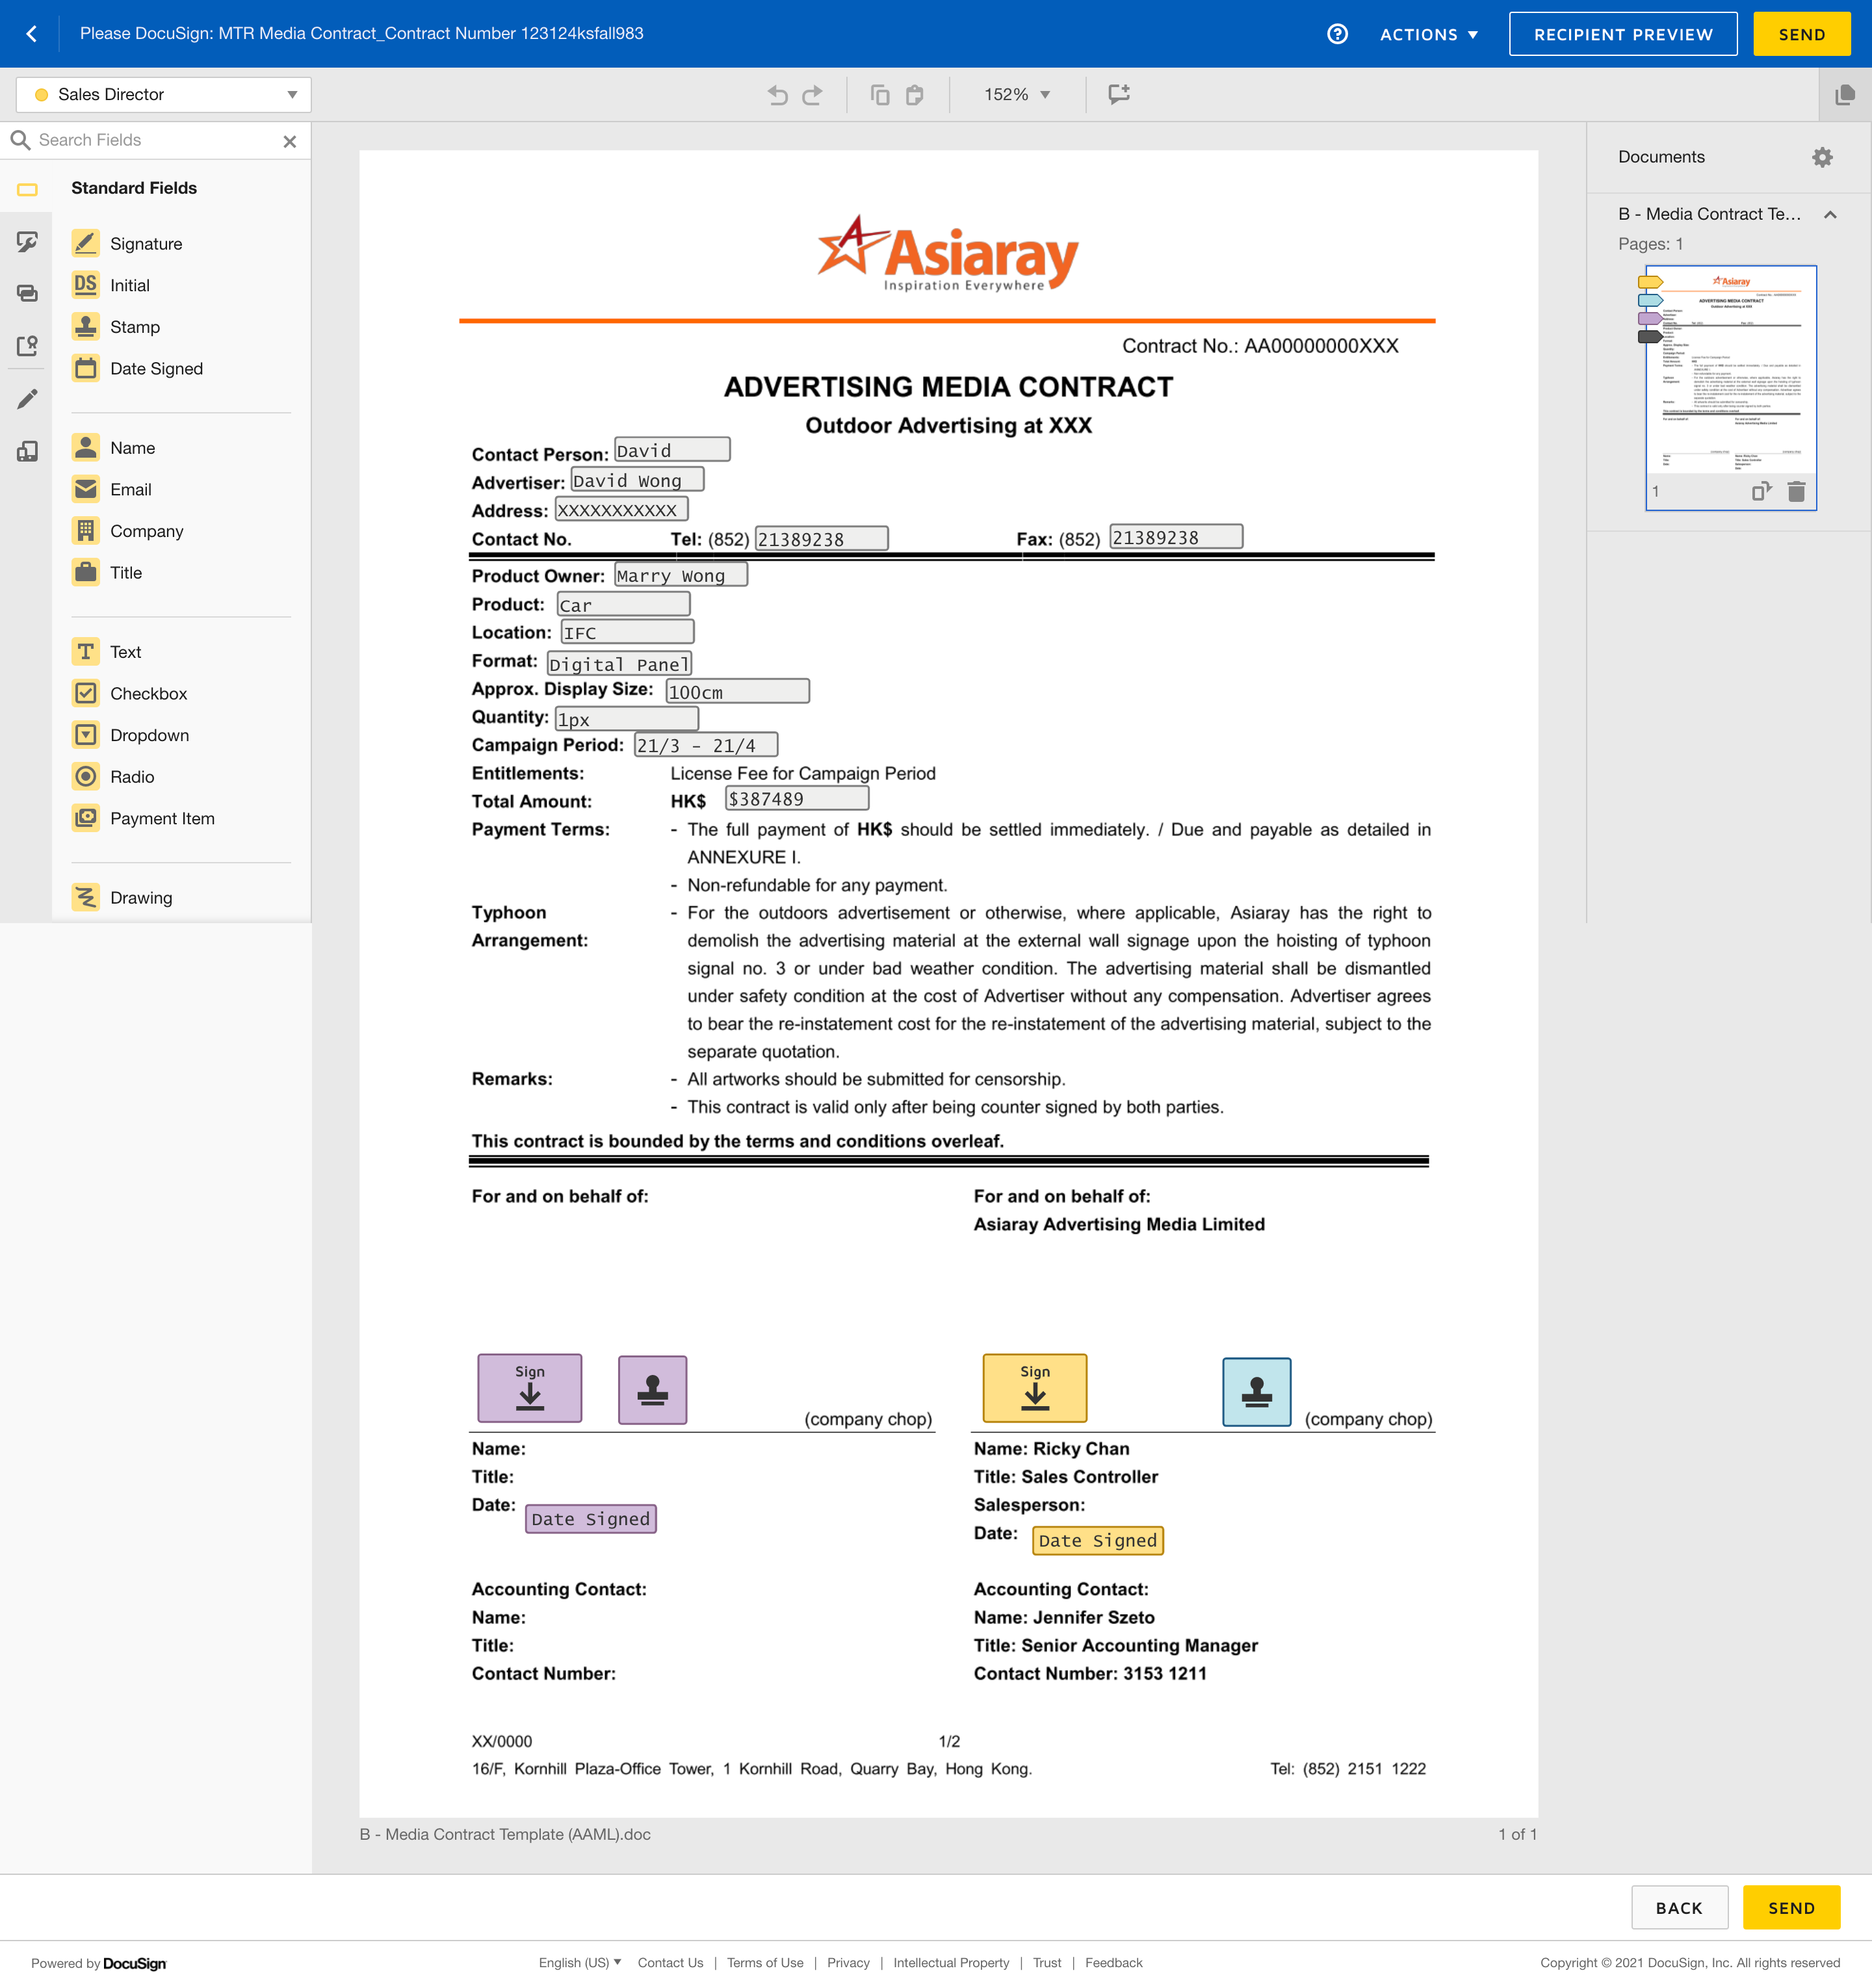Delete page using thumbnail trash icon
The height and width of the screenshot is (1988, 1872).
1796,492
